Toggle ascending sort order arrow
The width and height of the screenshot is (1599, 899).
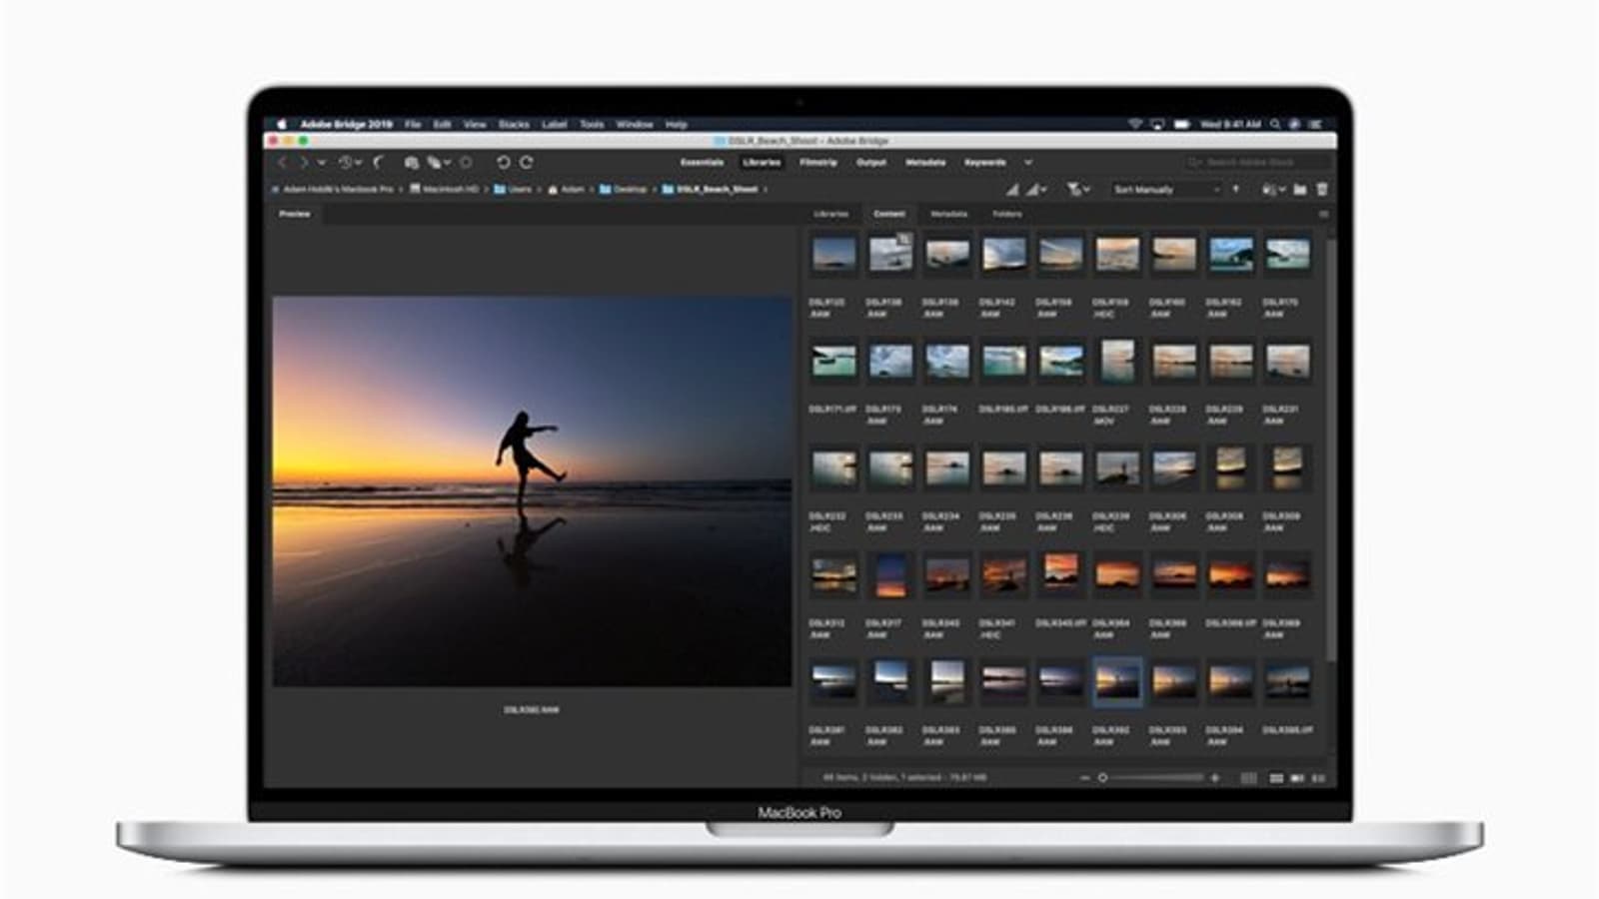1236,189
